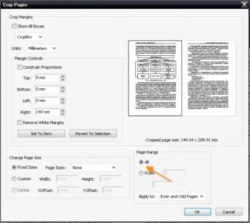This screenshot has height=223, width=250.
Task: Select the From page range radio button
Action: tap(141, 173)
